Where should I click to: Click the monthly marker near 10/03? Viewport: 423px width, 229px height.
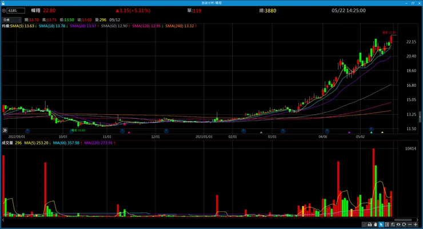tap(72, 131)
